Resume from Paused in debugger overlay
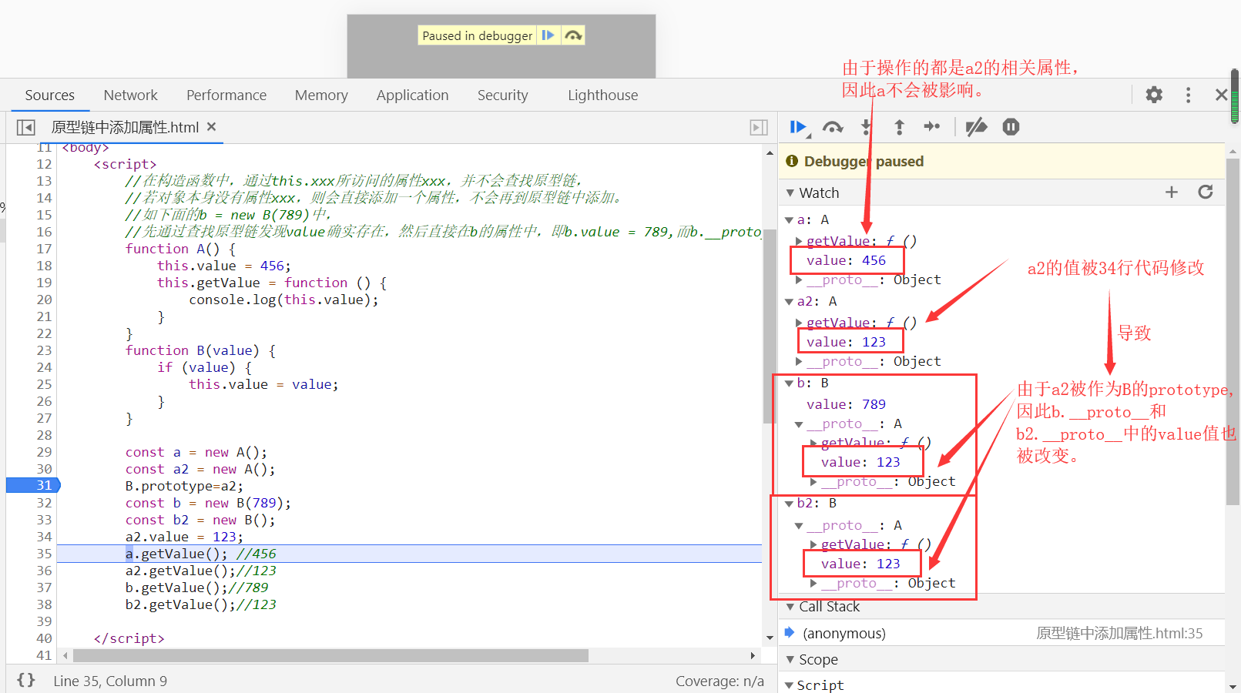Viewport: 1241px width, 693px height. point(548,35)
